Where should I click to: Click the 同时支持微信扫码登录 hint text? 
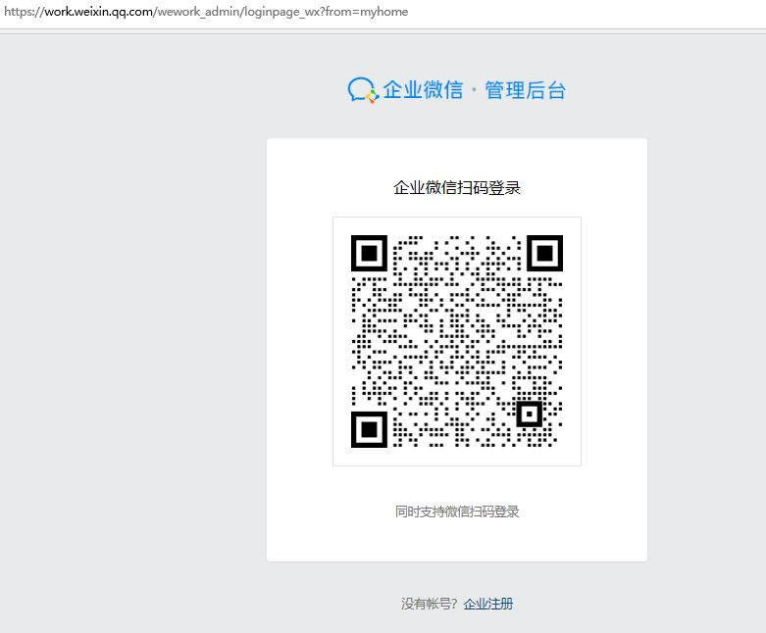point(457,511)
